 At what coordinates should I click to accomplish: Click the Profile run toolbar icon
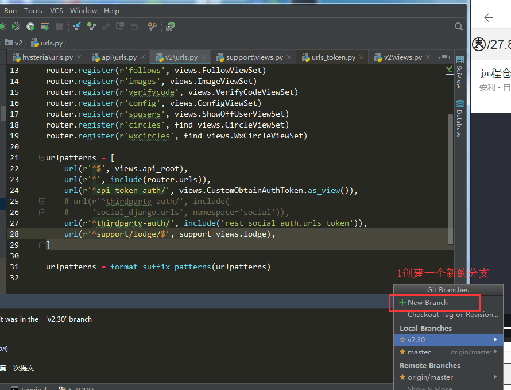point(30,26)
